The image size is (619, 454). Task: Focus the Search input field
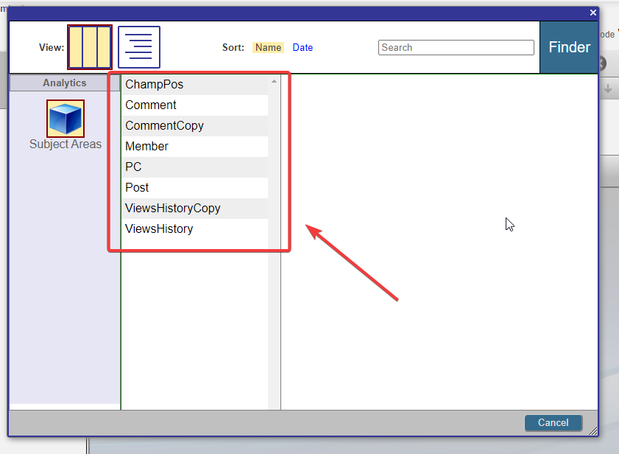456,47
